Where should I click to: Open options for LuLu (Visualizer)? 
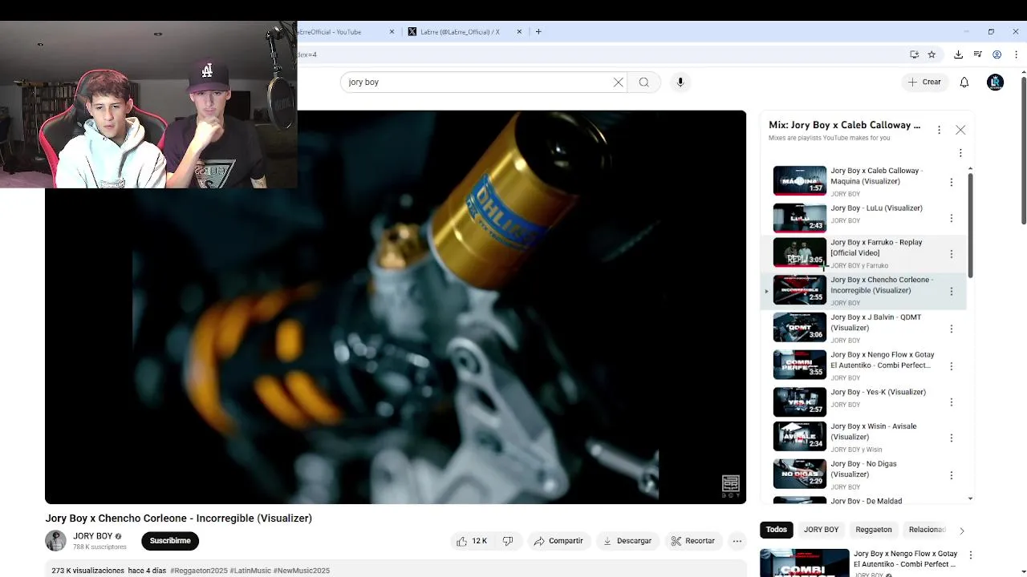point(952,218)
